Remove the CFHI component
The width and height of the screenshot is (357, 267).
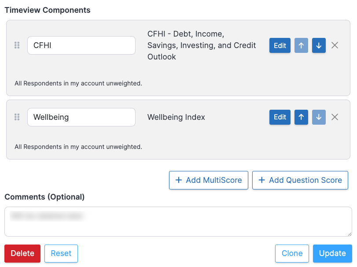coord(335,45)
